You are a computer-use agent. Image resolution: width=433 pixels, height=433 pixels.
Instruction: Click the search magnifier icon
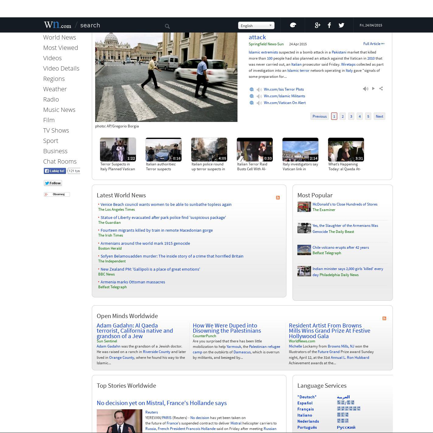167,26
